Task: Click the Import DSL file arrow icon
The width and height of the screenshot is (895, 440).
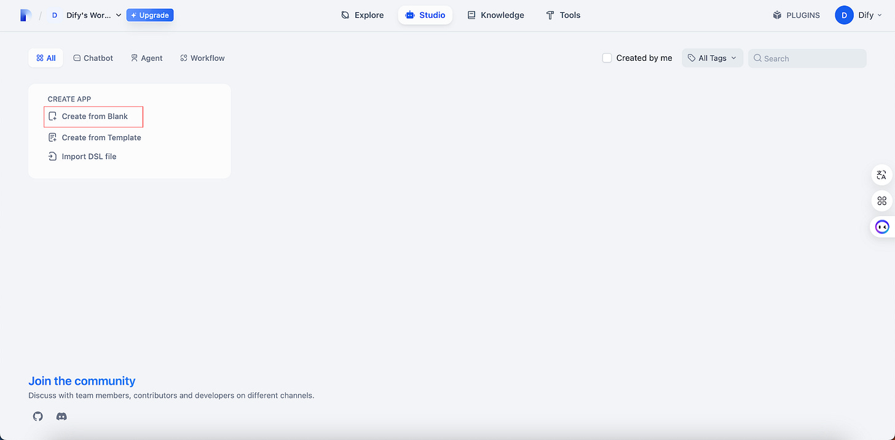Action: click(53, 156)
